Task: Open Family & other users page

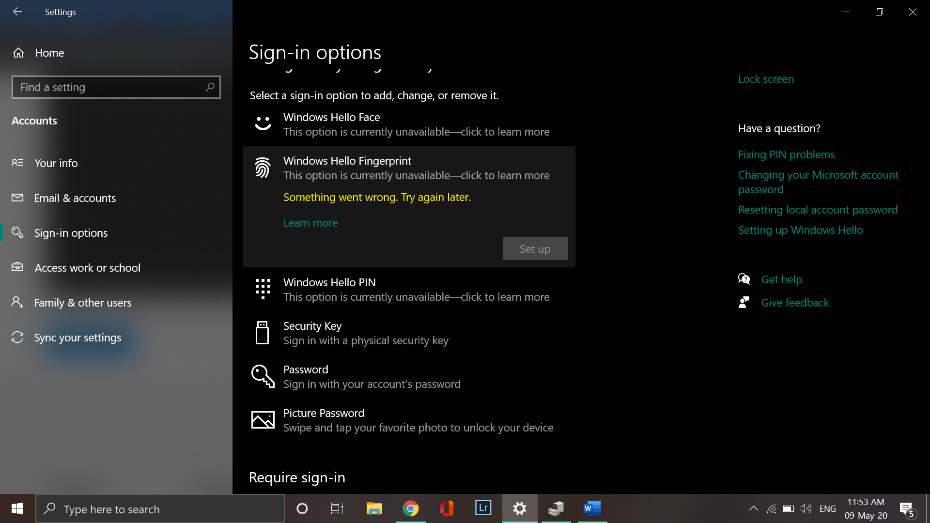Action: click(x=116, y=303)
